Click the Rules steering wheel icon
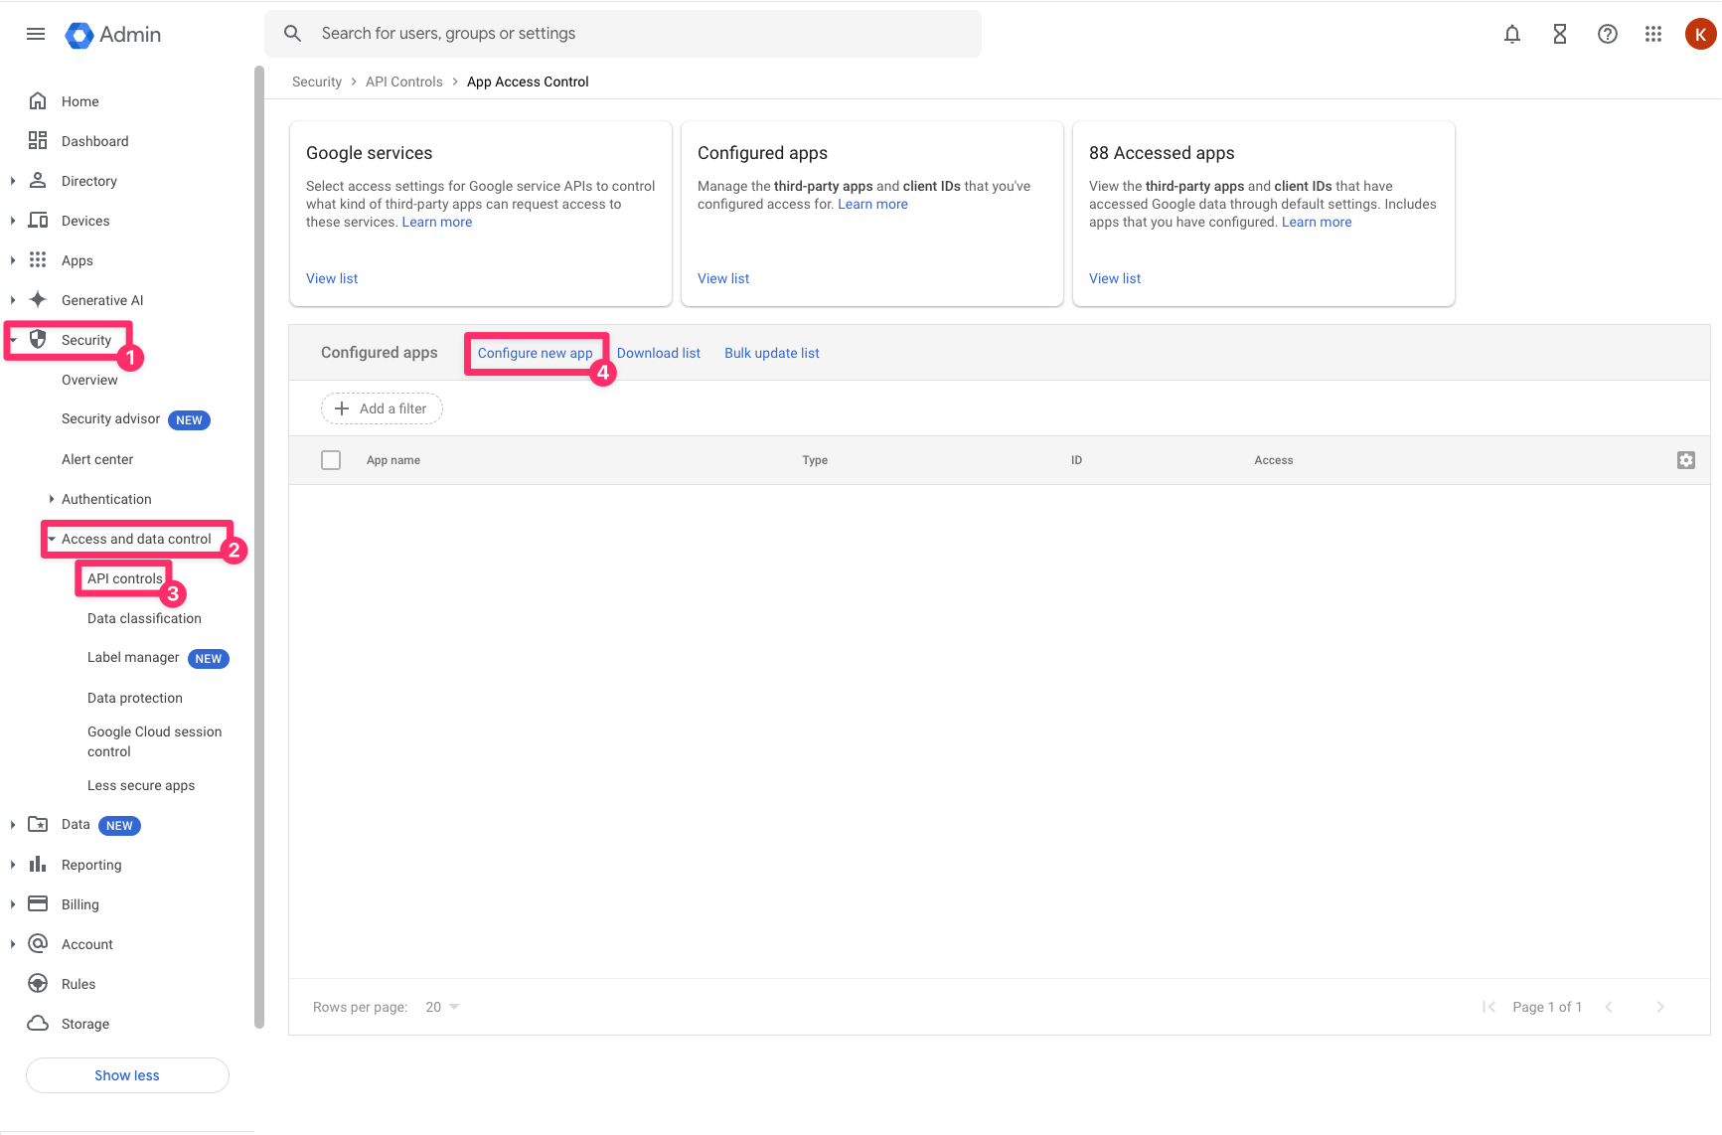The height and width of the screenshot is (1135, 1722). (x=38, y=983)
